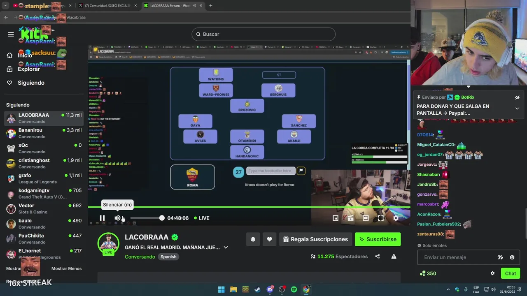
Task: Open baulo channel in sidebar
Action: point(44,224)
